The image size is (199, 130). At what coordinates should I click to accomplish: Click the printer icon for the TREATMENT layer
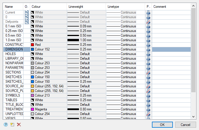(x=148, y=109)
